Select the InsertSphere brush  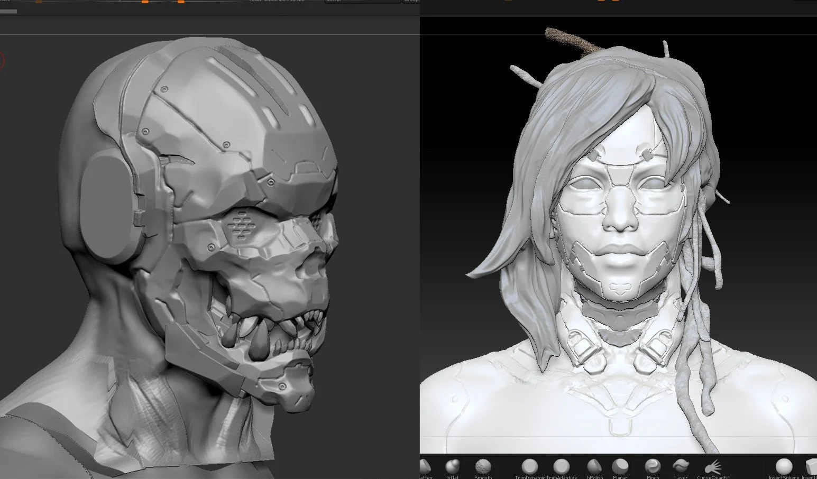click(x=784, y=467)
